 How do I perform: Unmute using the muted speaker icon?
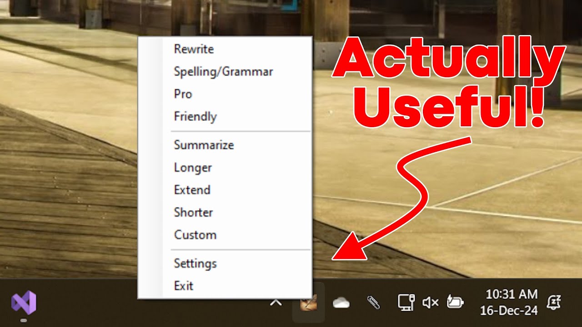click(x=430, y=302)
